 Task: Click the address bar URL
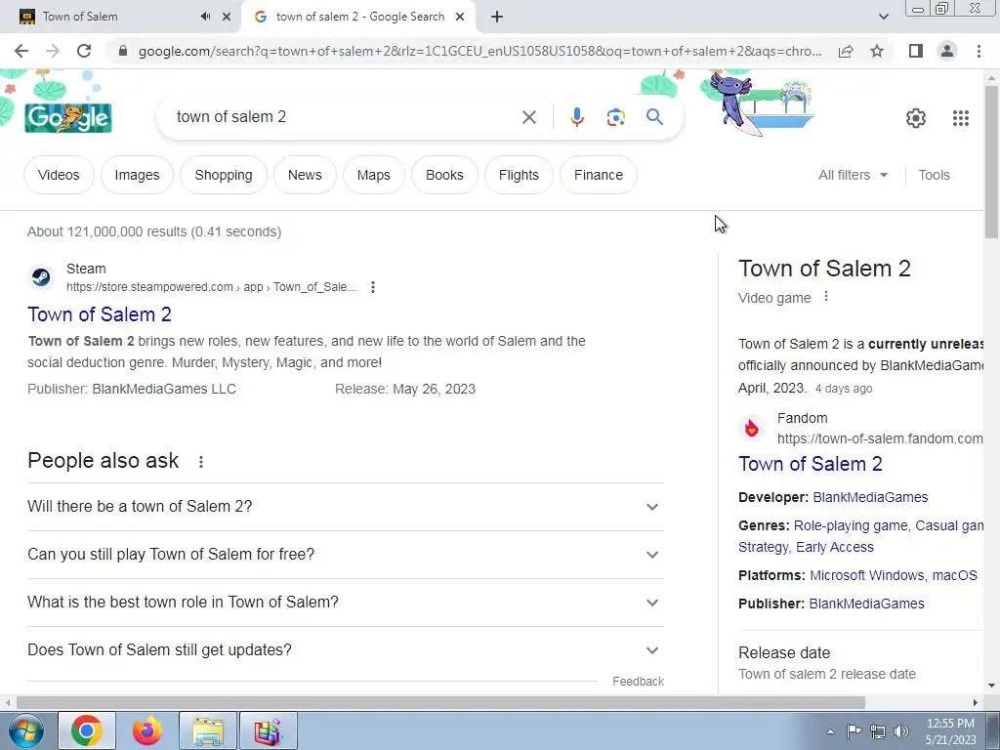(479, 51)
